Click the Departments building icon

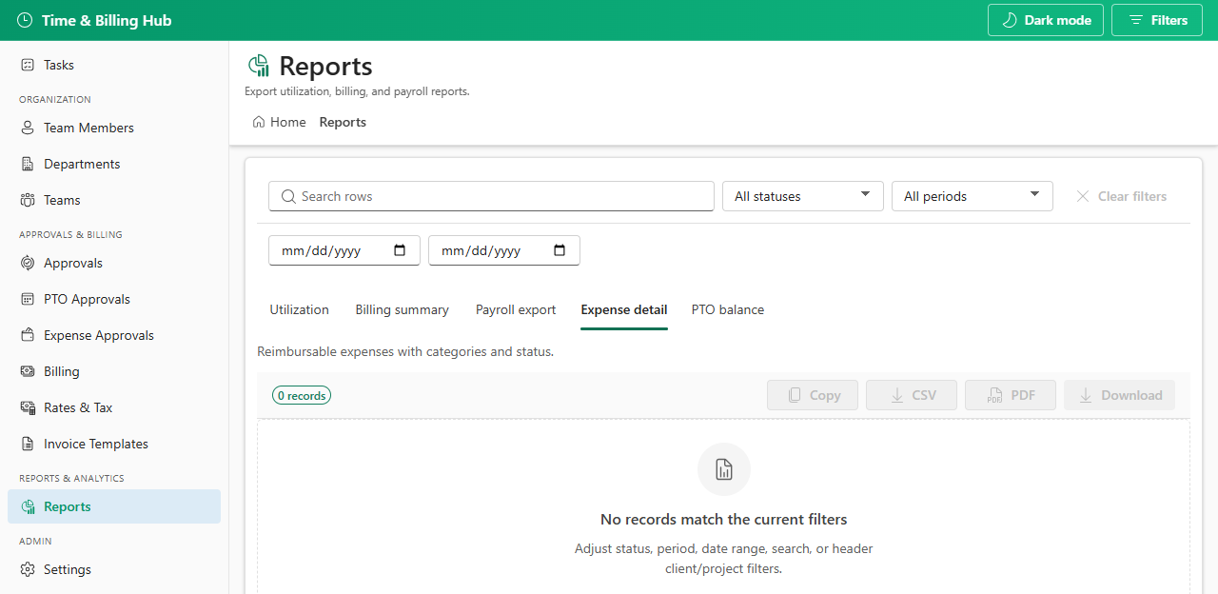tap(28, 164)
